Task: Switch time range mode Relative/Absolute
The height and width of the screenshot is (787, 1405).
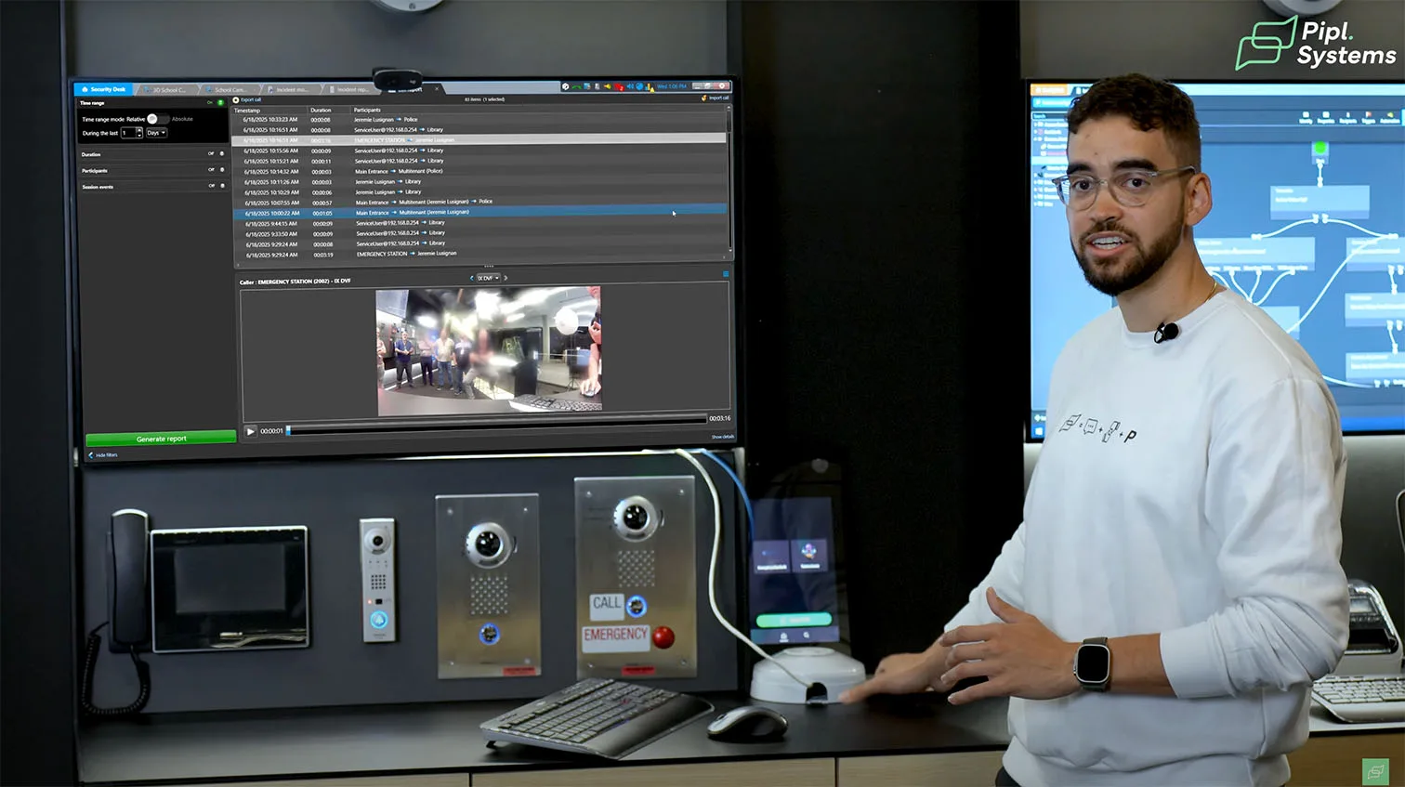Action: [x=158, y=119]
